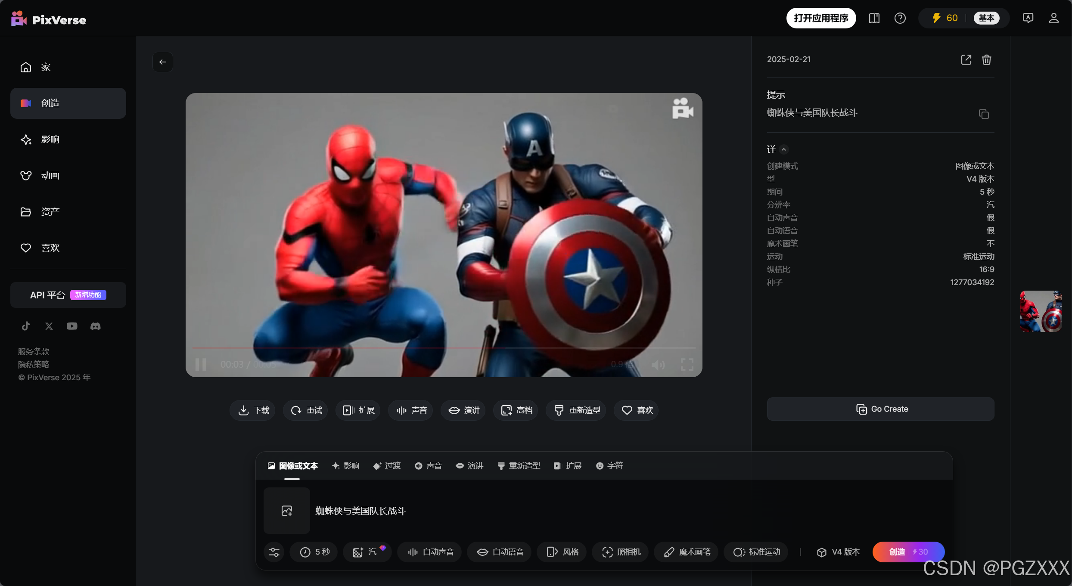This screenshot has height=586, width=1072.
Task: Click the trash delete icon
Action: (x=987, y=60)
